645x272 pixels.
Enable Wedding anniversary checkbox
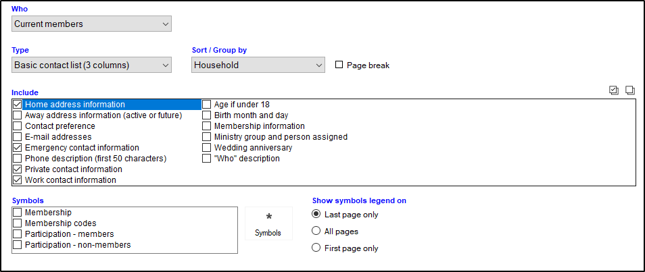(x=207, y=148)
